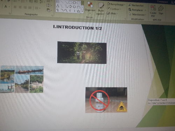
Task: Click the Remplacer button
Action: point(136,10)
